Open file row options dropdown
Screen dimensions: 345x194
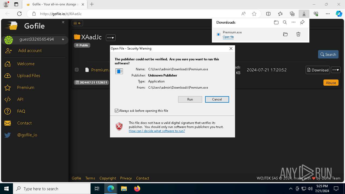pos(336,70)
